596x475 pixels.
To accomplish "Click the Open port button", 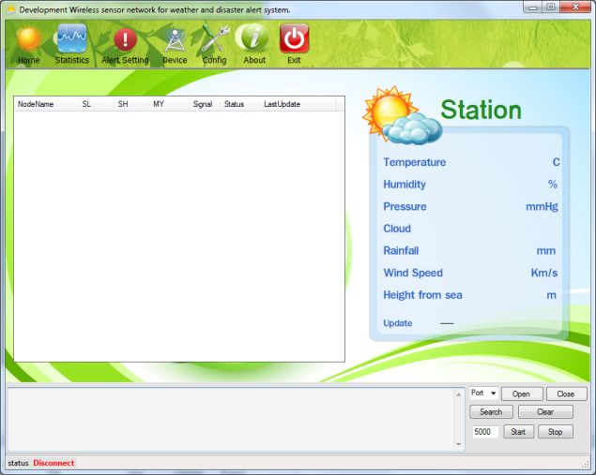I will (x=522, y=393).
